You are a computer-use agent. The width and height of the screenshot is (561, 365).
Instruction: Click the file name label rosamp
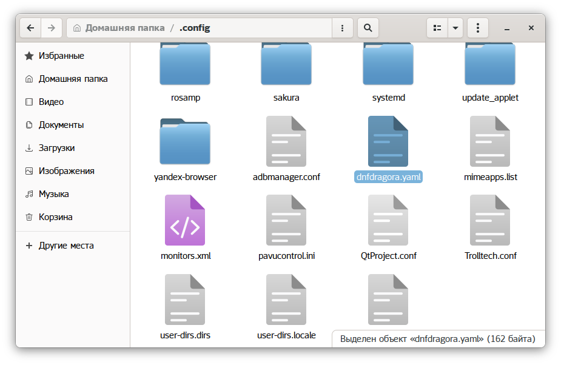tap(186, 98)
